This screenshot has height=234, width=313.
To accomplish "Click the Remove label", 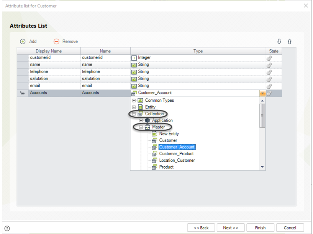I will (70, 41).
